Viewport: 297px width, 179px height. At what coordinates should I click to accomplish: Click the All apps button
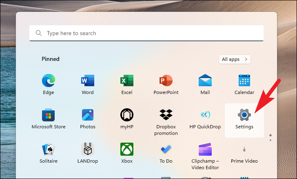[235, 59]
